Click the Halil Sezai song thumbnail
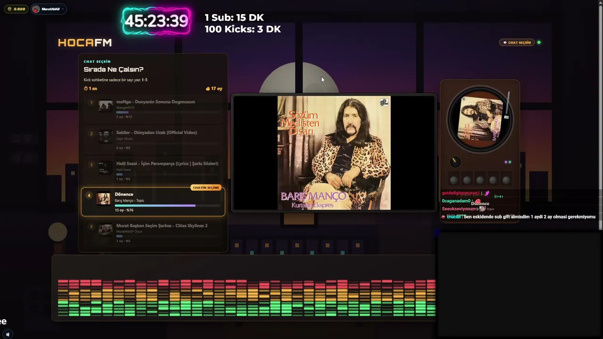 point(106,168)
